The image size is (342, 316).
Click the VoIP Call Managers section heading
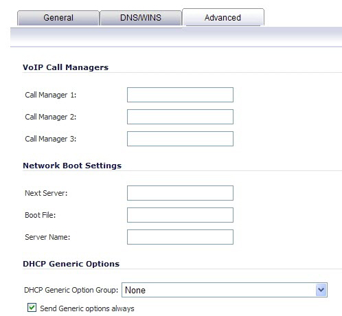click(x=66, y=67)
